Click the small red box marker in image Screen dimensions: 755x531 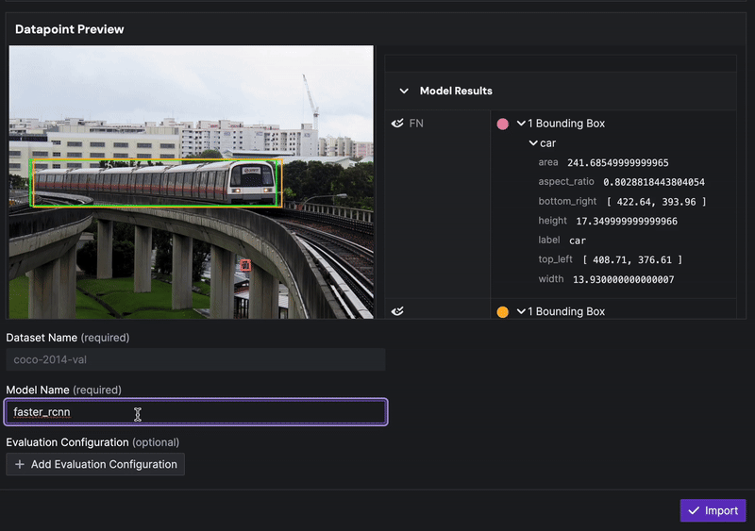click(244, 266)
